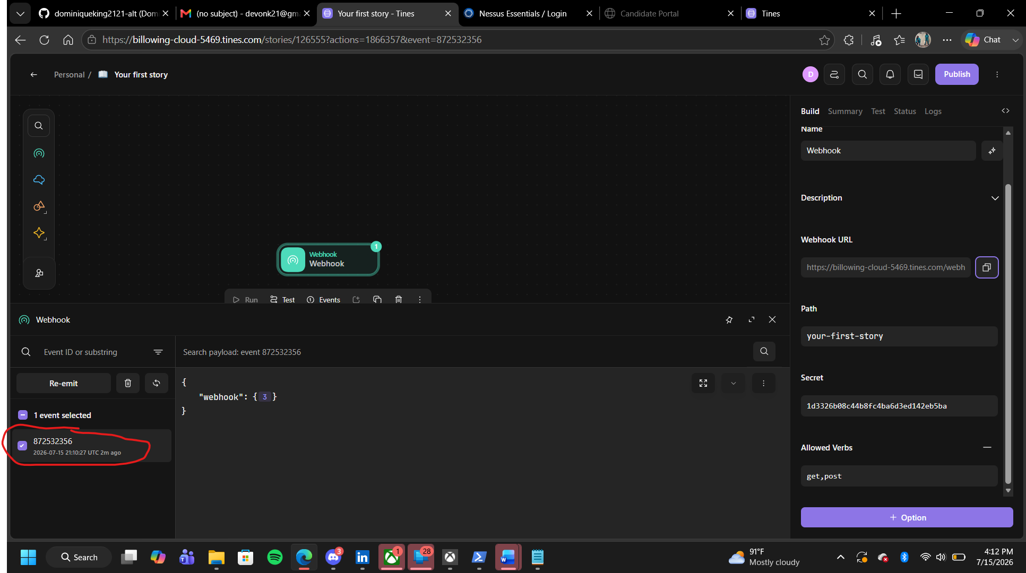This screenshot has width=1026, height=573.
Task: Expand the payload view to fullscreen
Action: (703, 383)
